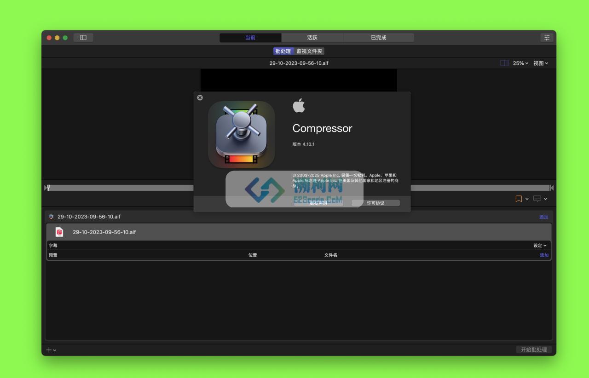Image resolution: width=589 pixels, height=378 pixels.
Task: Expand the marker options chevron
Action: 527,199
